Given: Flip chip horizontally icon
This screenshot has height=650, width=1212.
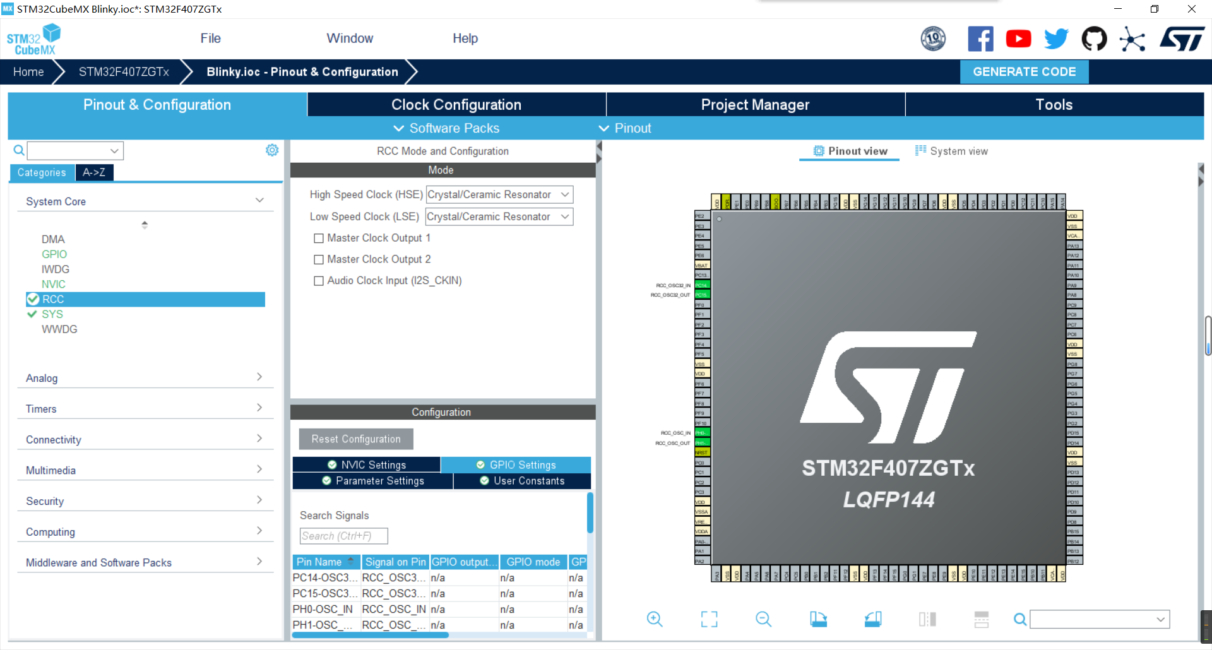Looking at the screenshot, I should (927, 619).
